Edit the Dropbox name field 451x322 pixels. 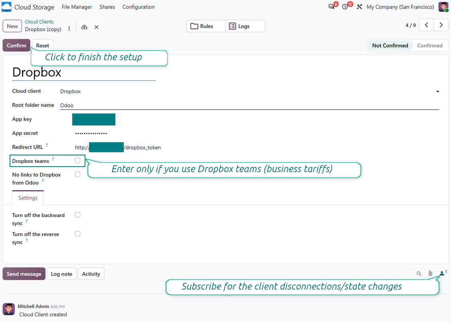84,72
